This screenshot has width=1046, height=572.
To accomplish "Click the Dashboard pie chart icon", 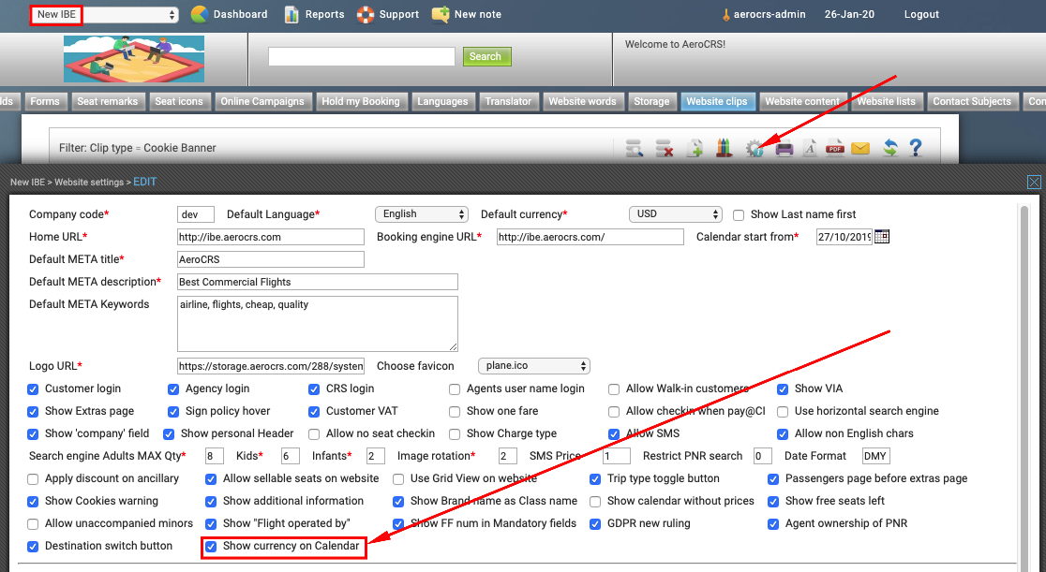I will coord(199,14).
